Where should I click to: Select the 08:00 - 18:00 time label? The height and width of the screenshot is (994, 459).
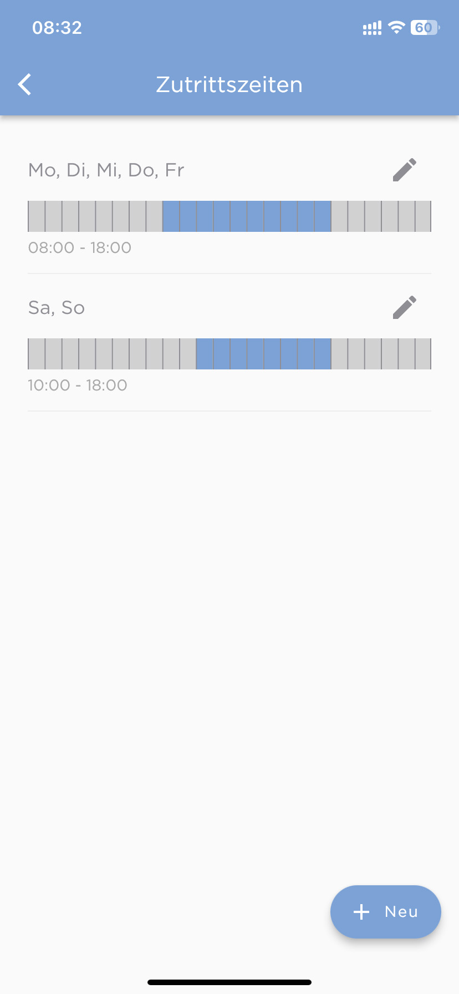(x=80, y=247)
